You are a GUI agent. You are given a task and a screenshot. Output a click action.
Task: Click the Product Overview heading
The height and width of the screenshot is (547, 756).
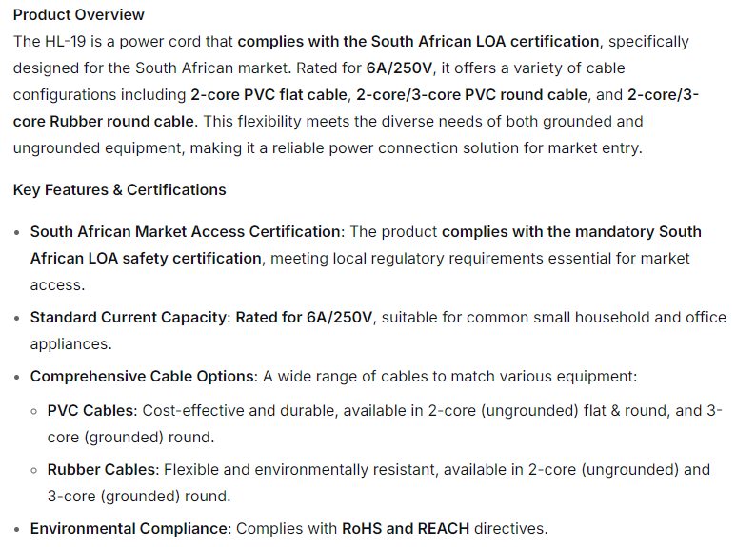(79, 14)
